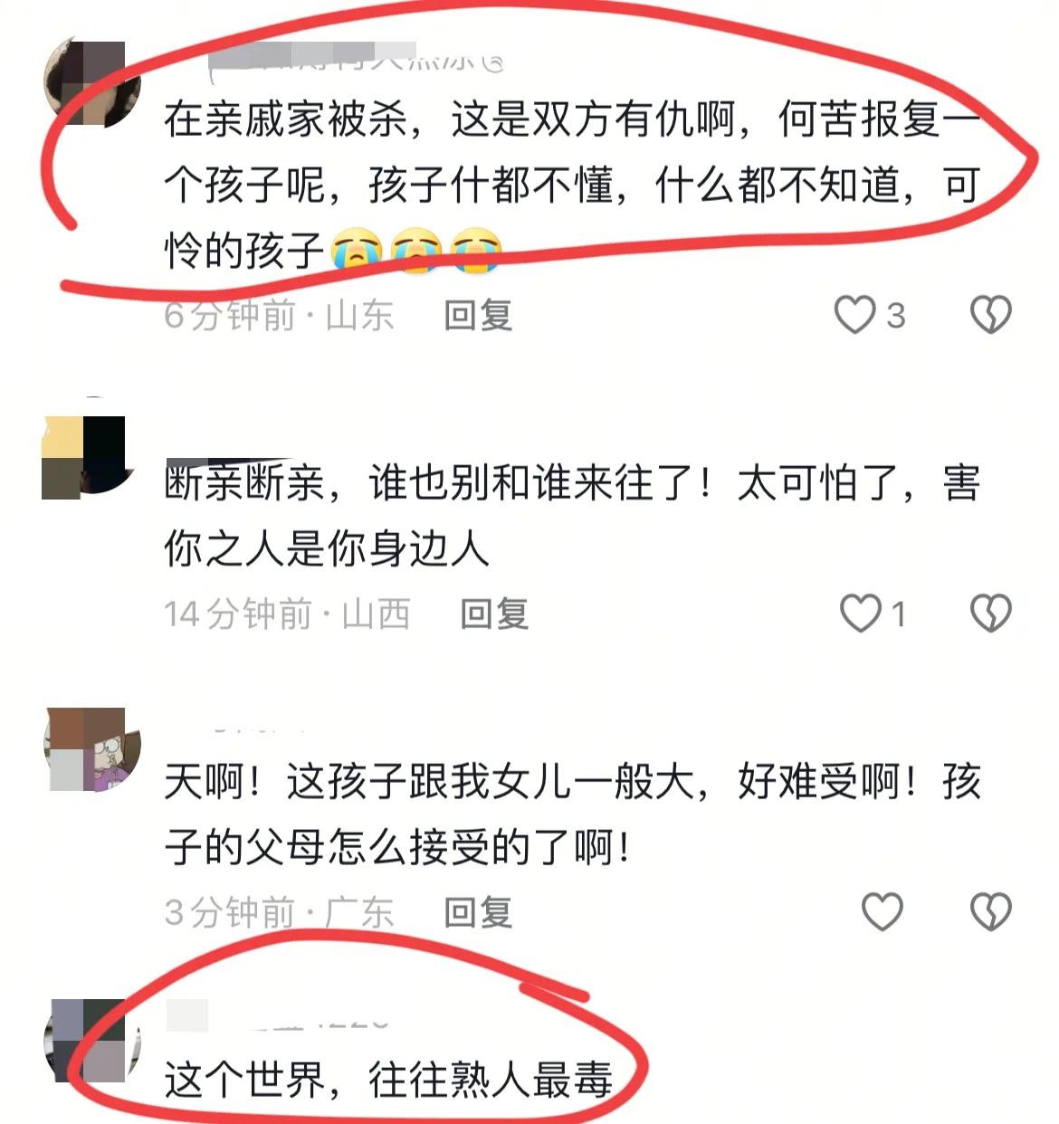The width and height of the screenshot is (1059, 1124).
Task: Select comment text starting 在亲戚家被杀
Action: [x=572, y=185]
